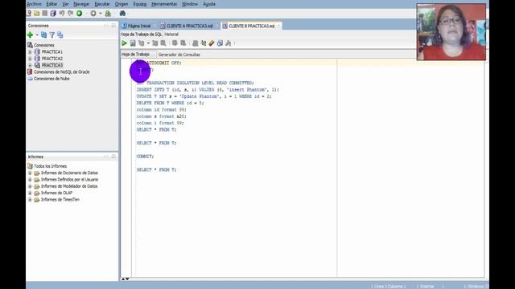Click the Schema Browser icon in Conexiones panel
The height and width of the screenshot is (289, 515).
(x=60, y=35)
